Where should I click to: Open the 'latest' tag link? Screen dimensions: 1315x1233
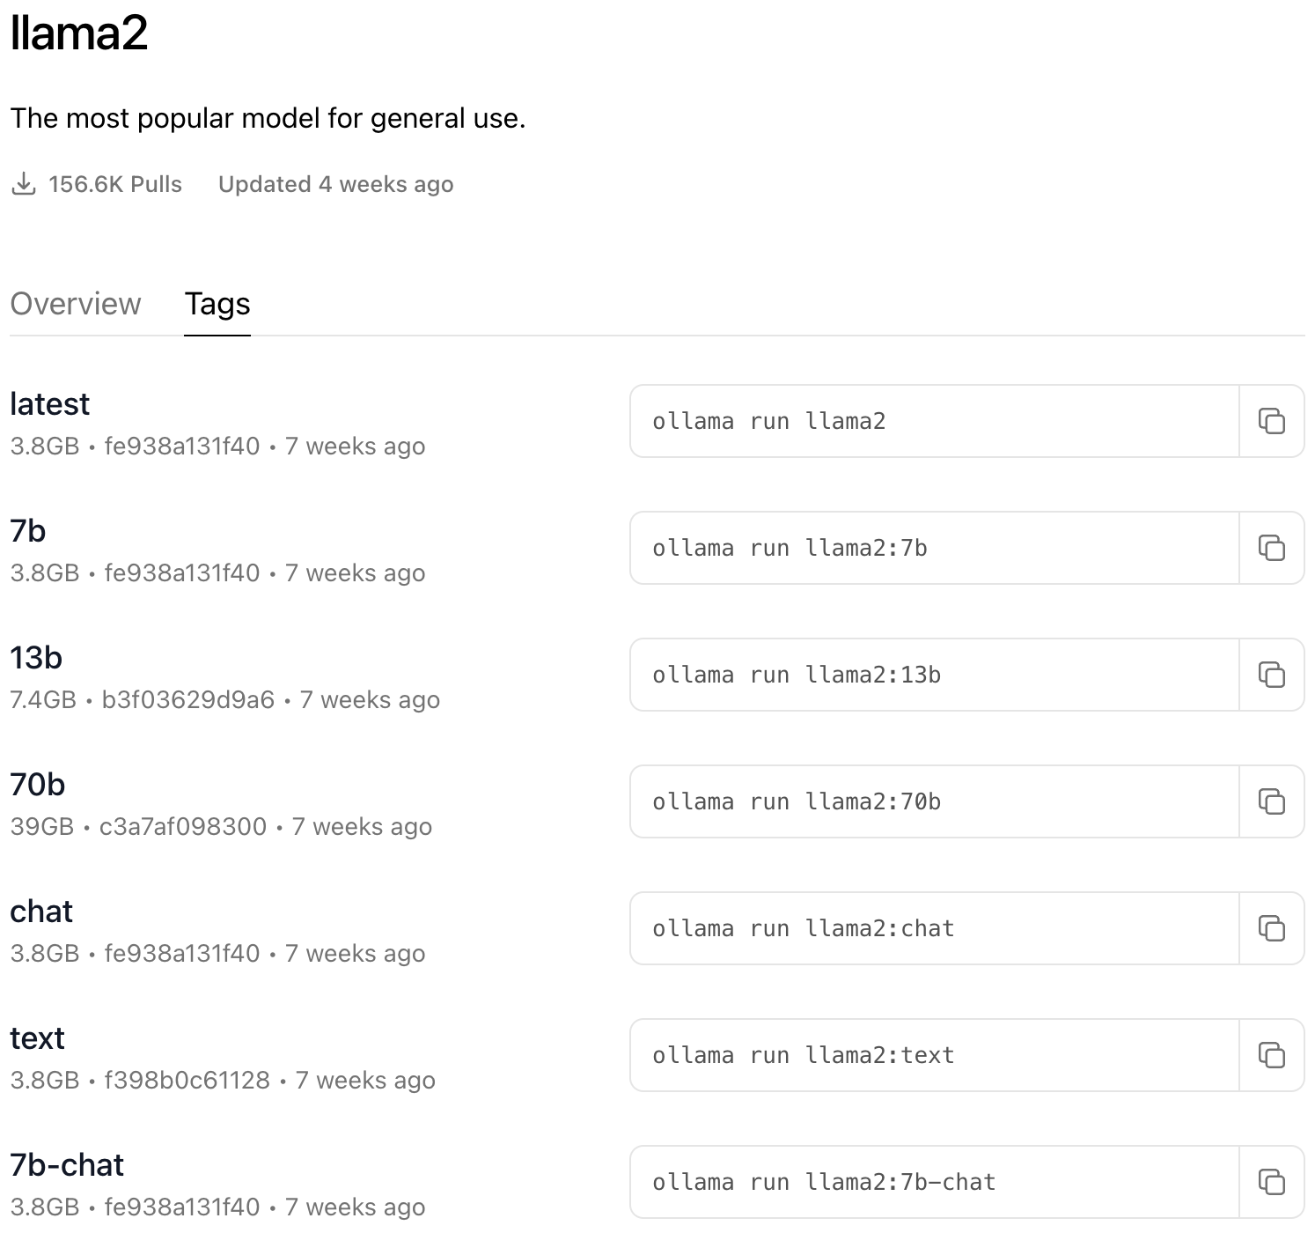[49, 404]
